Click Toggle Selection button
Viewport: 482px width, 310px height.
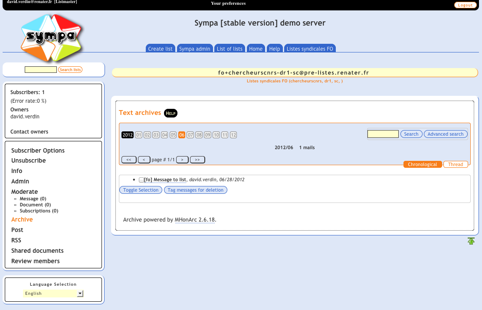pyautogui.click(x=141, y=190)
